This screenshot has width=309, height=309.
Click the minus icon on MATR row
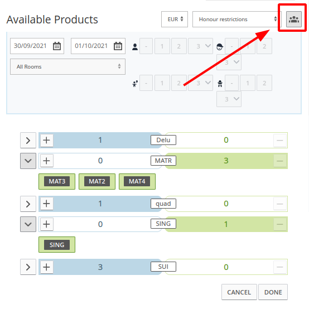pyautogui.click(x=280, y=161)
